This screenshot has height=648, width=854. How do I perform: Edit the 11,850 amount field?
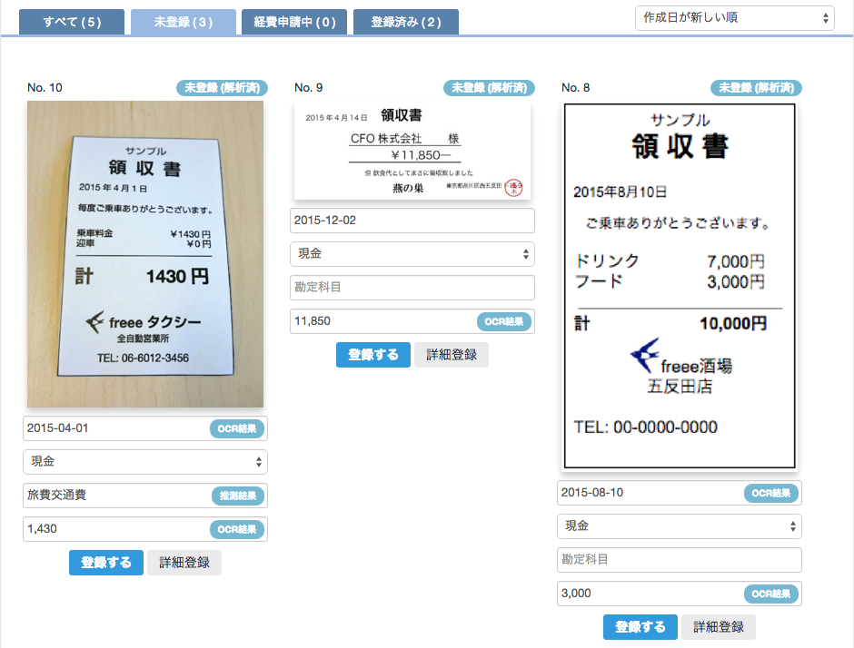point(412,321)
